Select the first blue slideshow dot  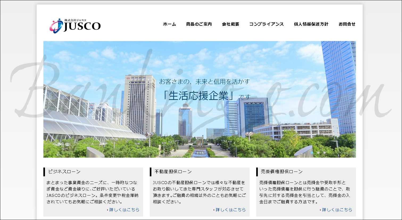pyautogui.click(x=312, y=153)
